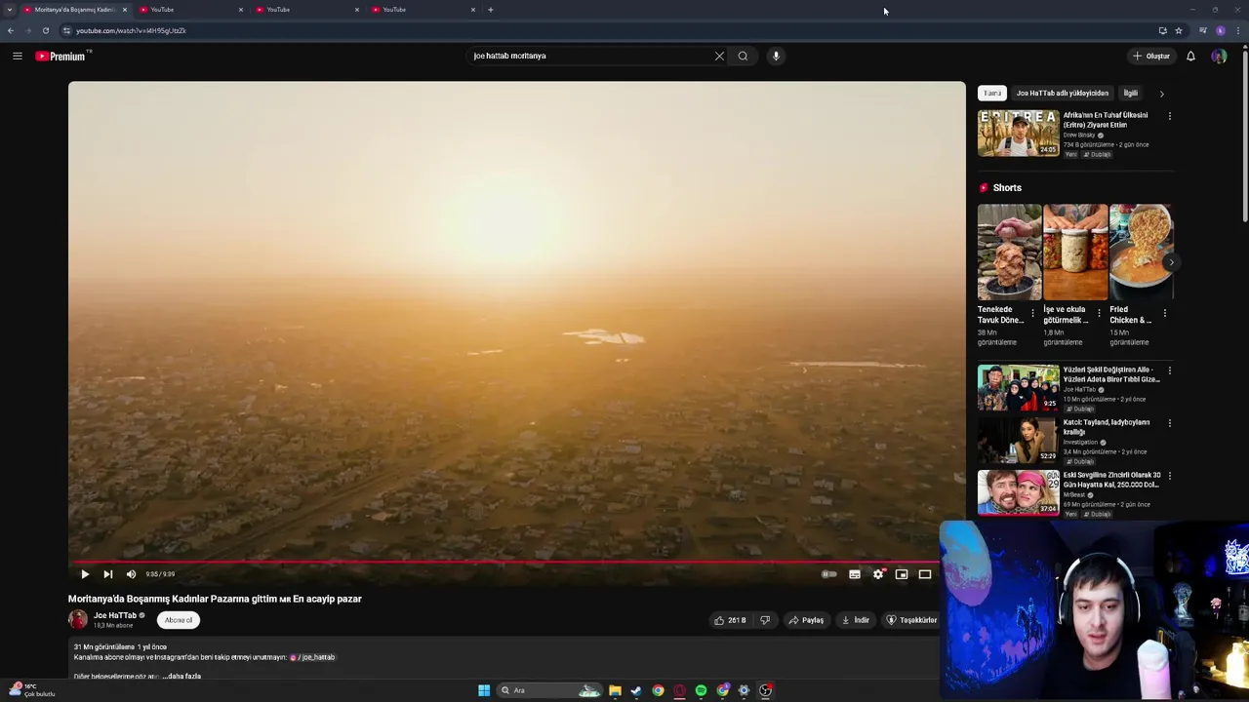
Task: Open Fried Chicken short thumbnail
Action: tap(1141, 252)
